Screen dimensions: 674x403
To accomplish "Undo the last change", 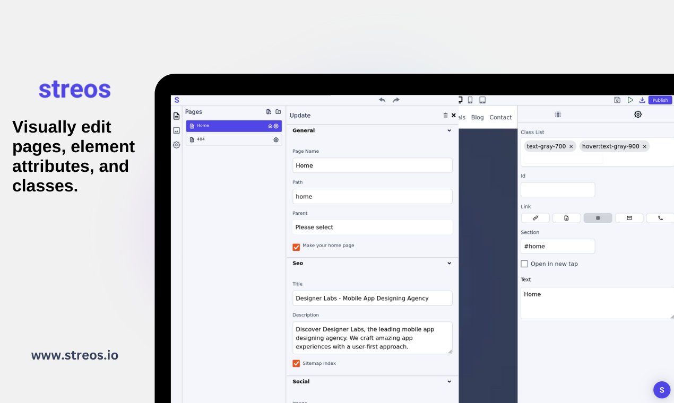I will coord(382,100).
